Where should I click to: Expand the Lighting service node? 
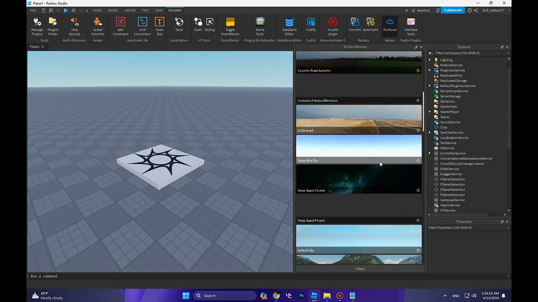430,60
